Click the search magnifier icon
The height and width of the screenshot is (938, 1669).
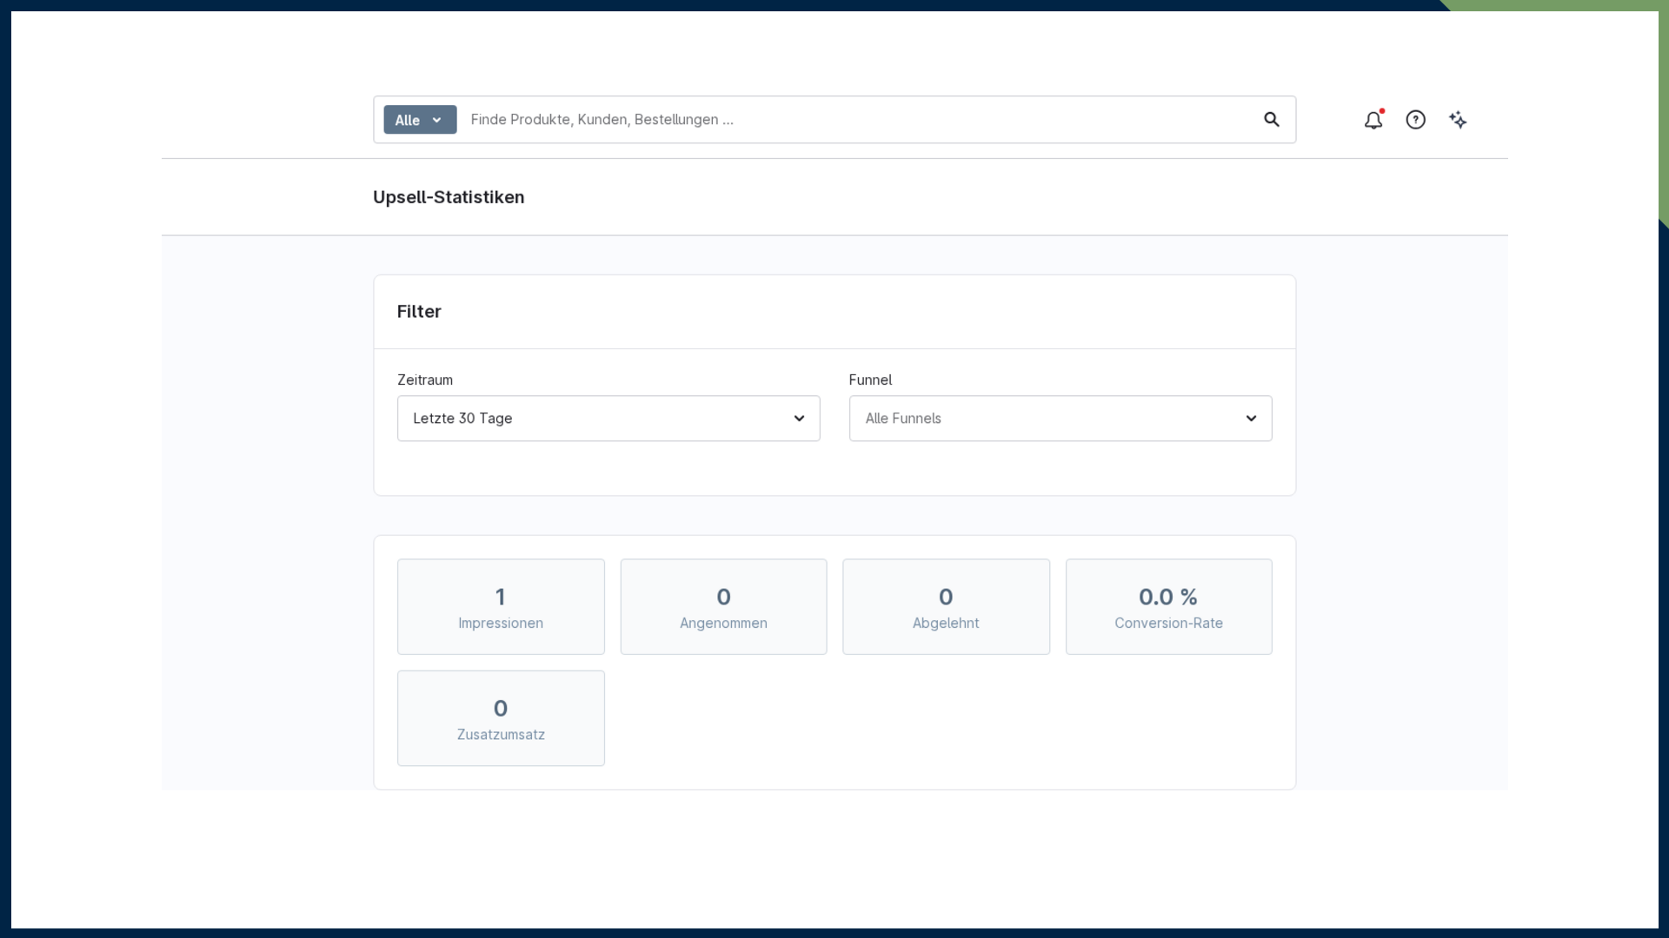(x=1271, y=120)
